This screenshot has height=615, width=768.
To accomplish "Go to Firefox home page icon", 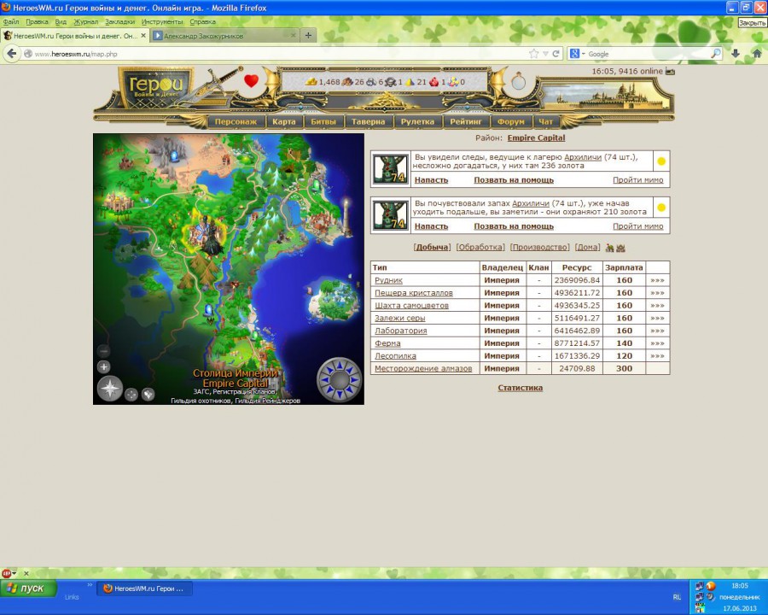I will (x=757, y=54).
